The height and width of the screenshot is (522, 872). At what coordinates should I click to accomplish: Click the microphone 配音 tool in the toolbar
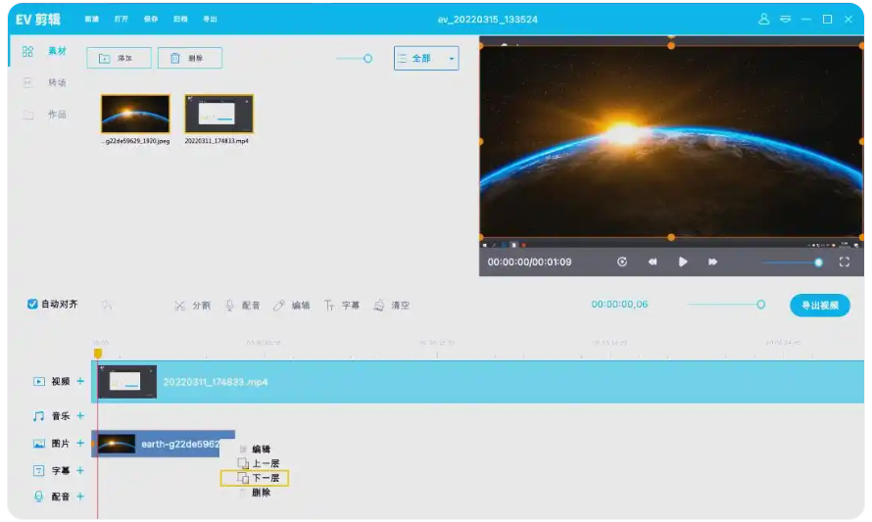pos(242,306)
